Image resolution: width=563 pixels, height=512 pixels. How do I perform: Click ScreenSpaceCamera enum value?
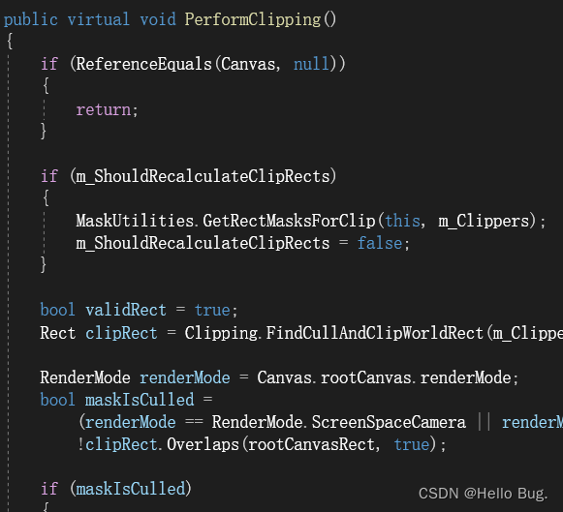pos(389,422)
